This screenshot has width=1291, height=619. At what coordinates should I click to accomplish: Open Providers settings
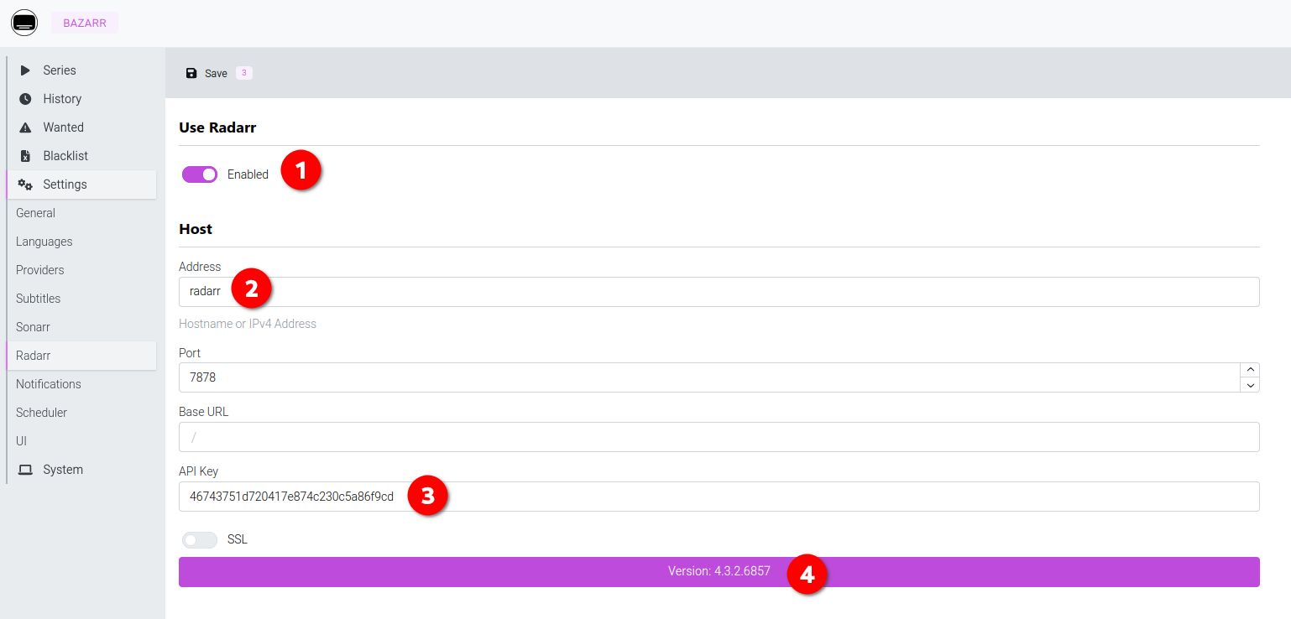click(81, 270)
